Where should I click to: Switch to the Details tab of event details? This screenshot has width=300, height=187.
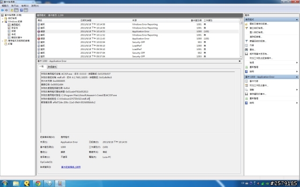52,67
